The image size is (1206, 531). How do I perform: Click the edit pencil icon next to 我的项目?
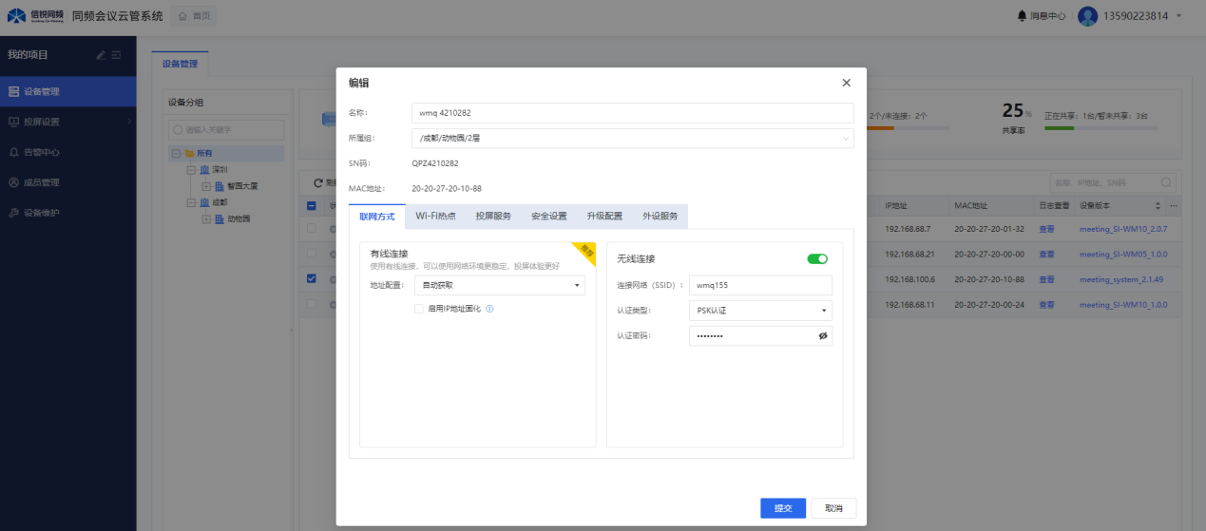(101, 55)
